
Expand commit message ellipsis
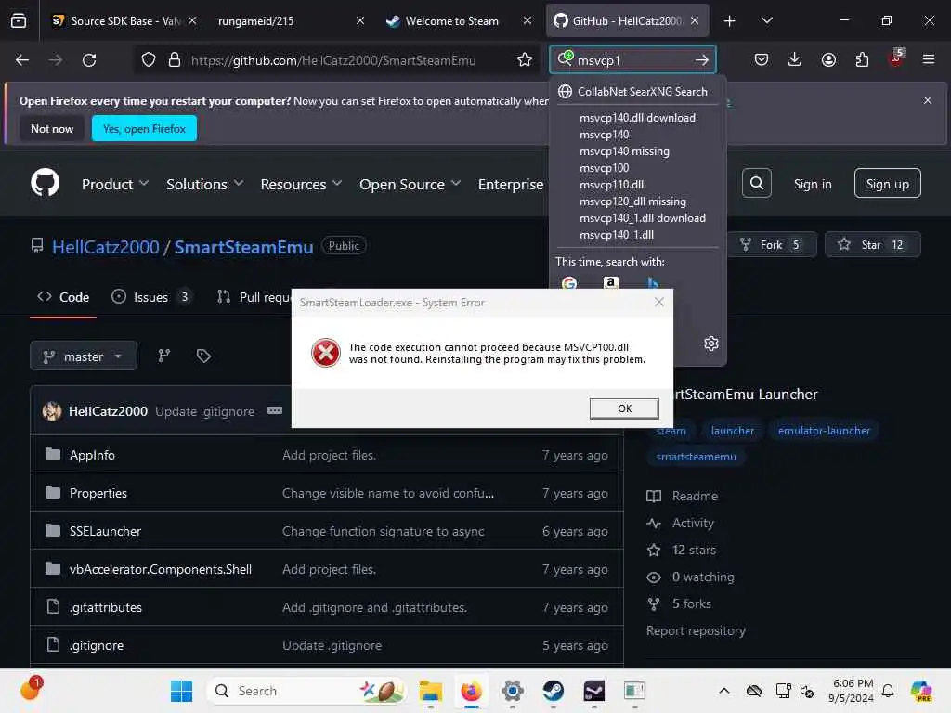click(275, 410)
